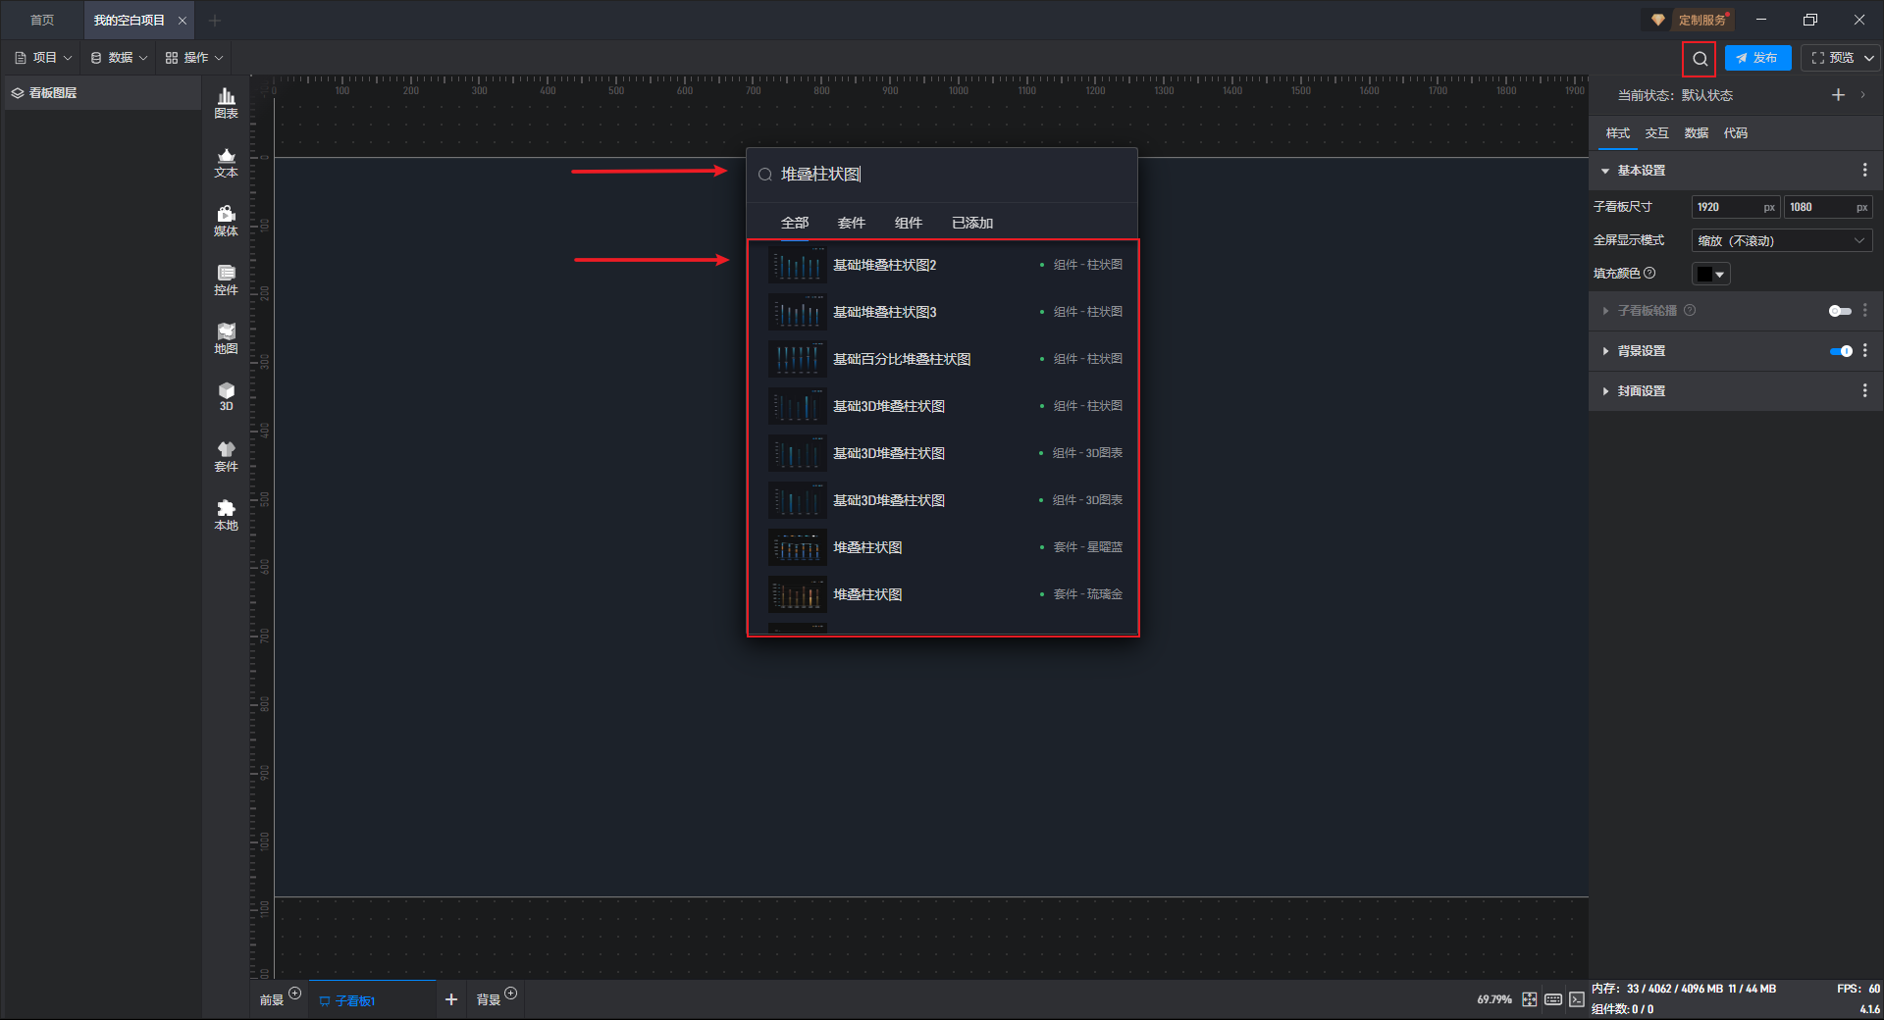This screenshot has height=1020, width=1884.
Task: Open the 图表 chart component library
Action: pyautogui.click(x=226, y=103)
